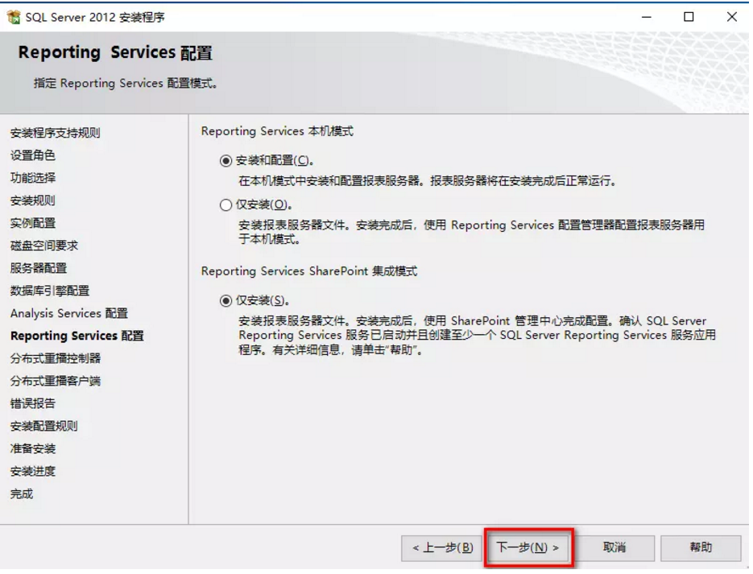Cancel setup with 取消 button
Screen dimensions: 753x574
point(614,547)
